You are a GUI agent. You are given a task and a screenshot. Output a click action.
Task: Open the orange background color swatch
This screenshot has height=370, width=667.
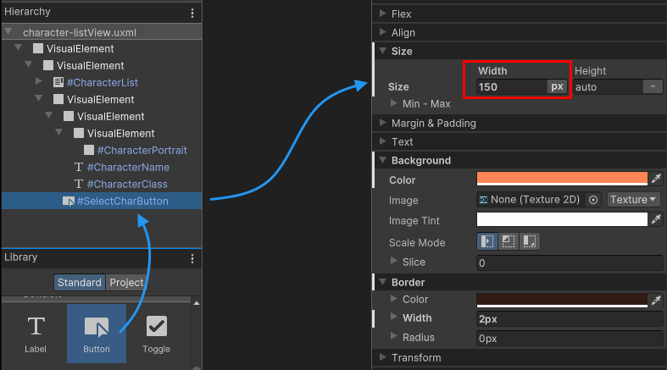click(562, 179)
